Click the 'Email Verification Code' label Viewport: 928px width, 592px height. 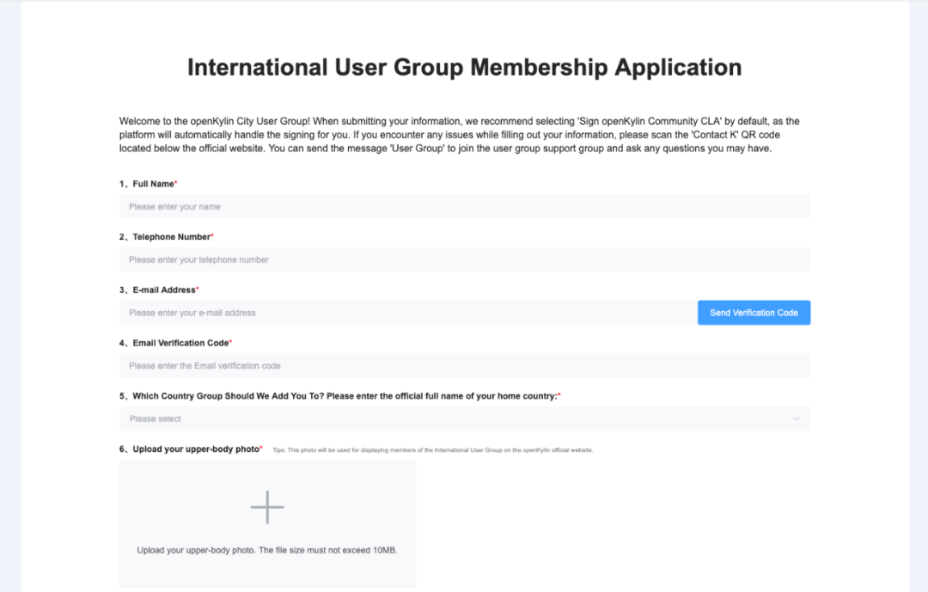tap(180, 343)
